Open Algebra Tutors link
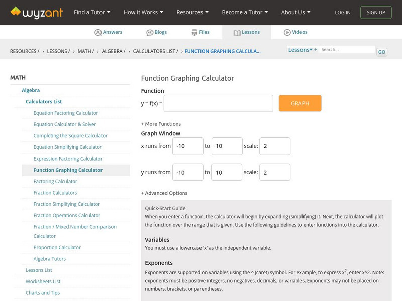402x301 pixels. [x=49, y=259]
